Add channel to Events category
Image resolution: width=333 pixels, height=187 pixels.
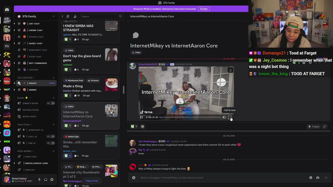coord(54,98)
